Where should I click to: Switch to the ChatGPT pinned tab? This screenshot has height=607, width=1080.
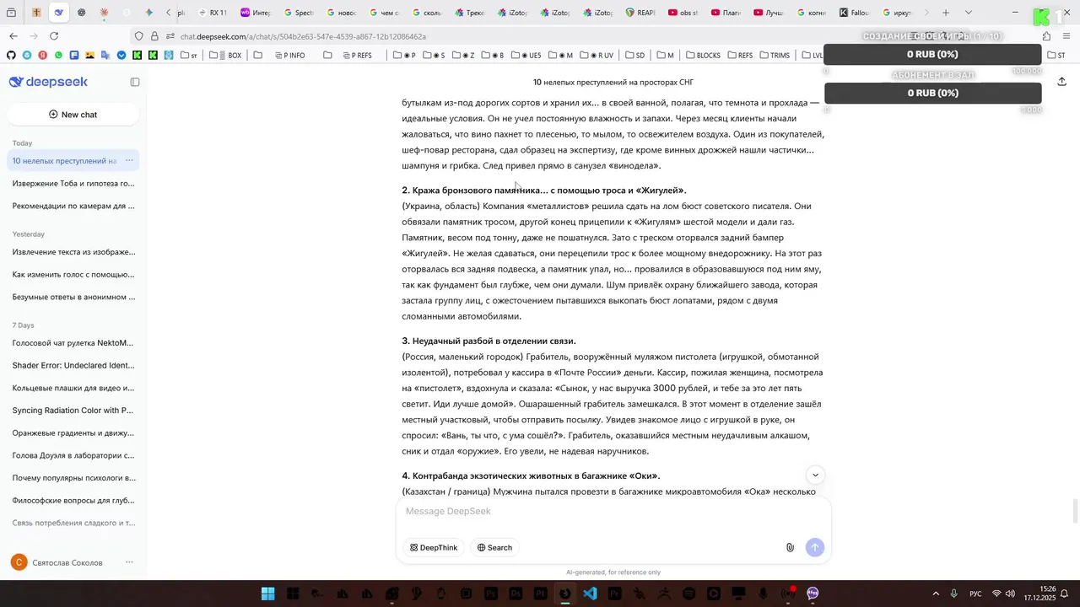coord(81,13)
